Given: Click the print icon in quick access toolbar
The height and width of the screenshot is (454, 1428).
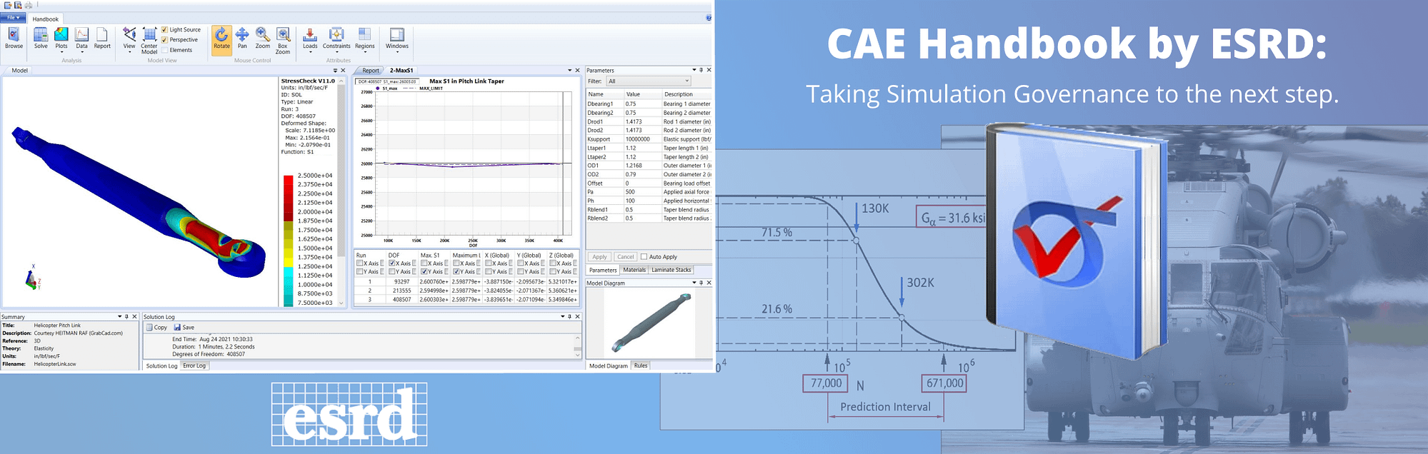Looking at the screenshot, I should coord(28,5).
